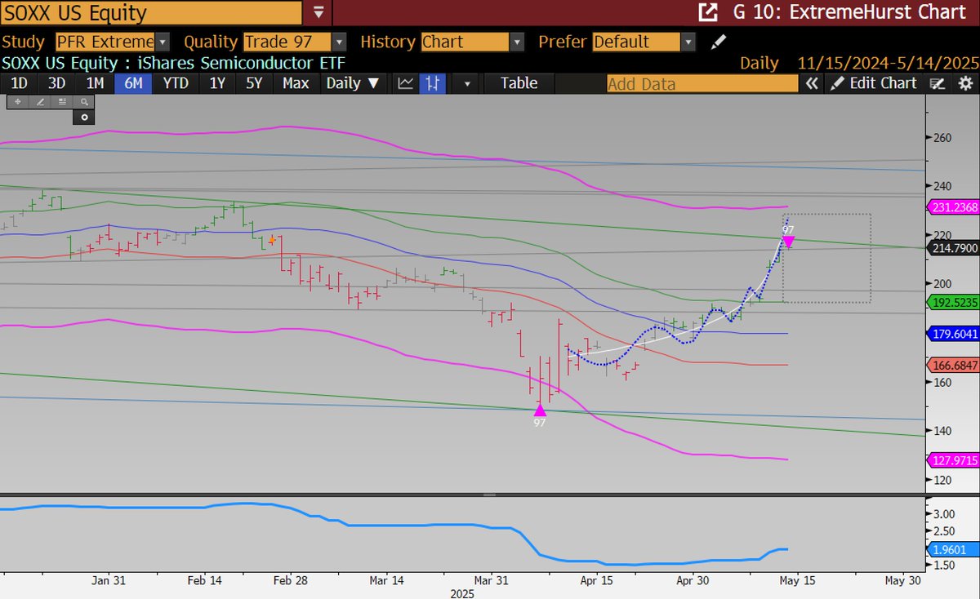980x599 pixels.
Task: Click the 192.5235 green band label
Action: 954,302
